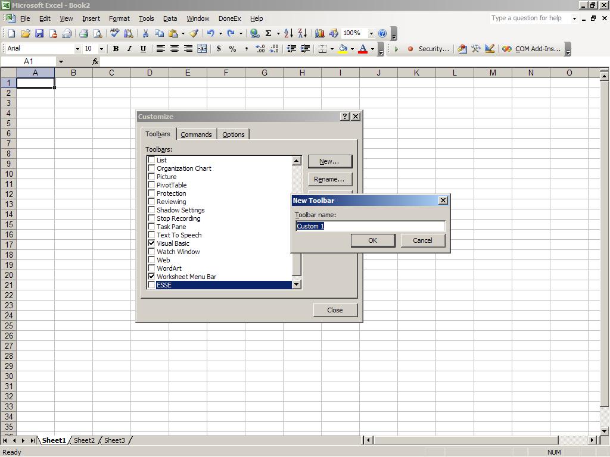Open Print Preview icon
This screenshot has width=610, height=457.
click(x=98, y=33)
